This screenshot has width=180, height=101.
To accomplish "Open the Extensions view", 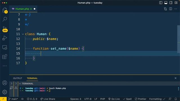I will pyautogui.click(x=4, y=57).
